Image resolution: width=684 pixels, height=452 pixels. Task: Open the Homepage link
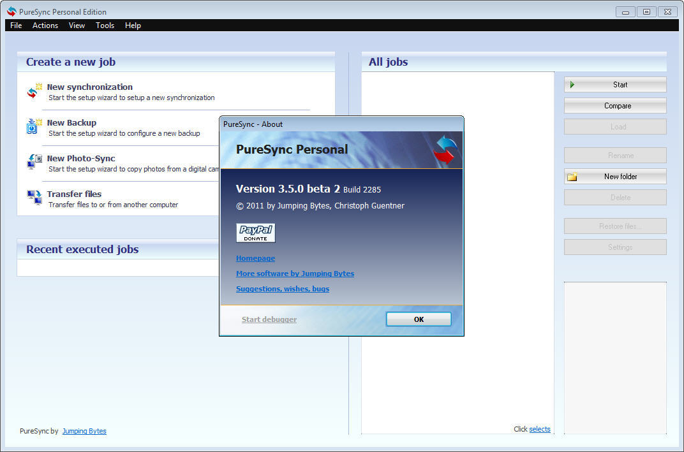[255, 258]
